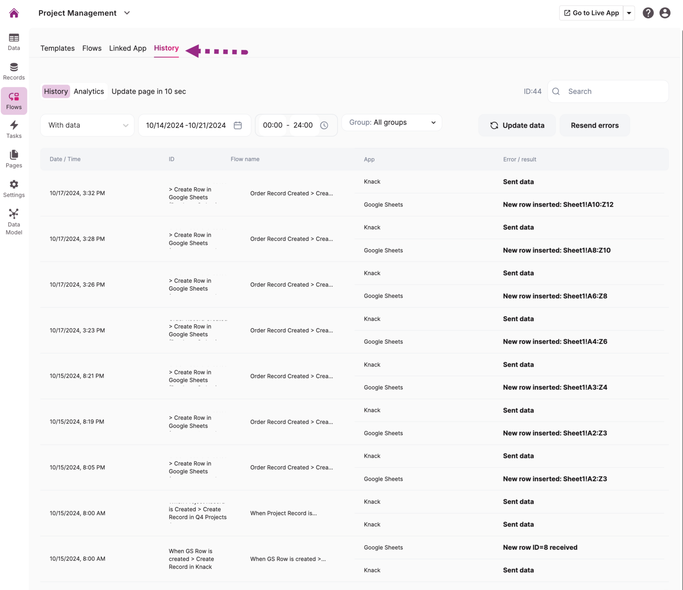
Task: Select the History toggle pill
Action: coord(56,92)
